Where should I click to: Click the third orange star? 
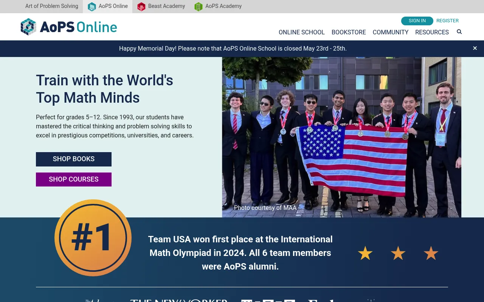431,253
